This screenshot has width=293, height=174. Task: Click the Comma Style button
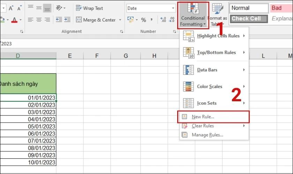151,19
